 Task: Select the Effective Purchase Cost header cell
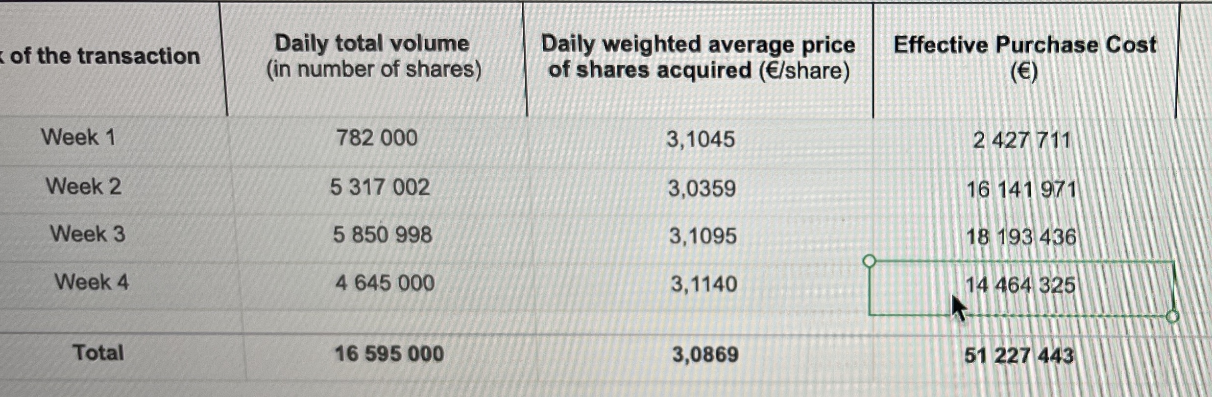1024,57
